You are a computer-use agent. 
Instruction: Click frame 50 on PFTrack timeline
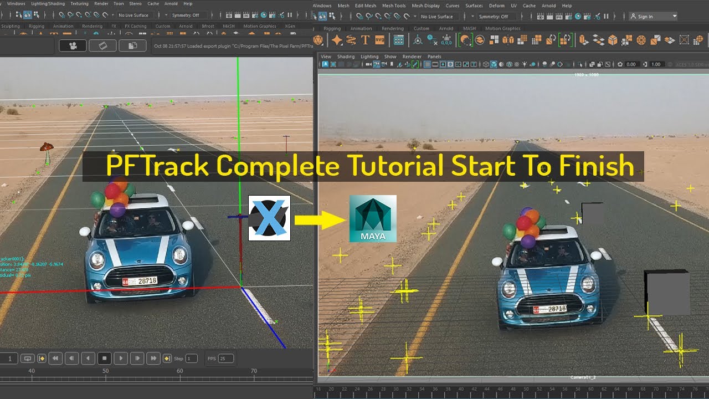tap(106, 371)
